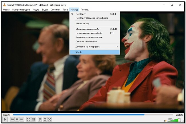Toggle shuffle random playback icon
Viewport: 186px width, 124px height.
point(50,119)
